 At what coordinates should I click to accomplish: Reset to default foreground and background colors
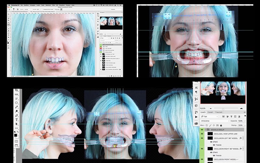(15, 132)
